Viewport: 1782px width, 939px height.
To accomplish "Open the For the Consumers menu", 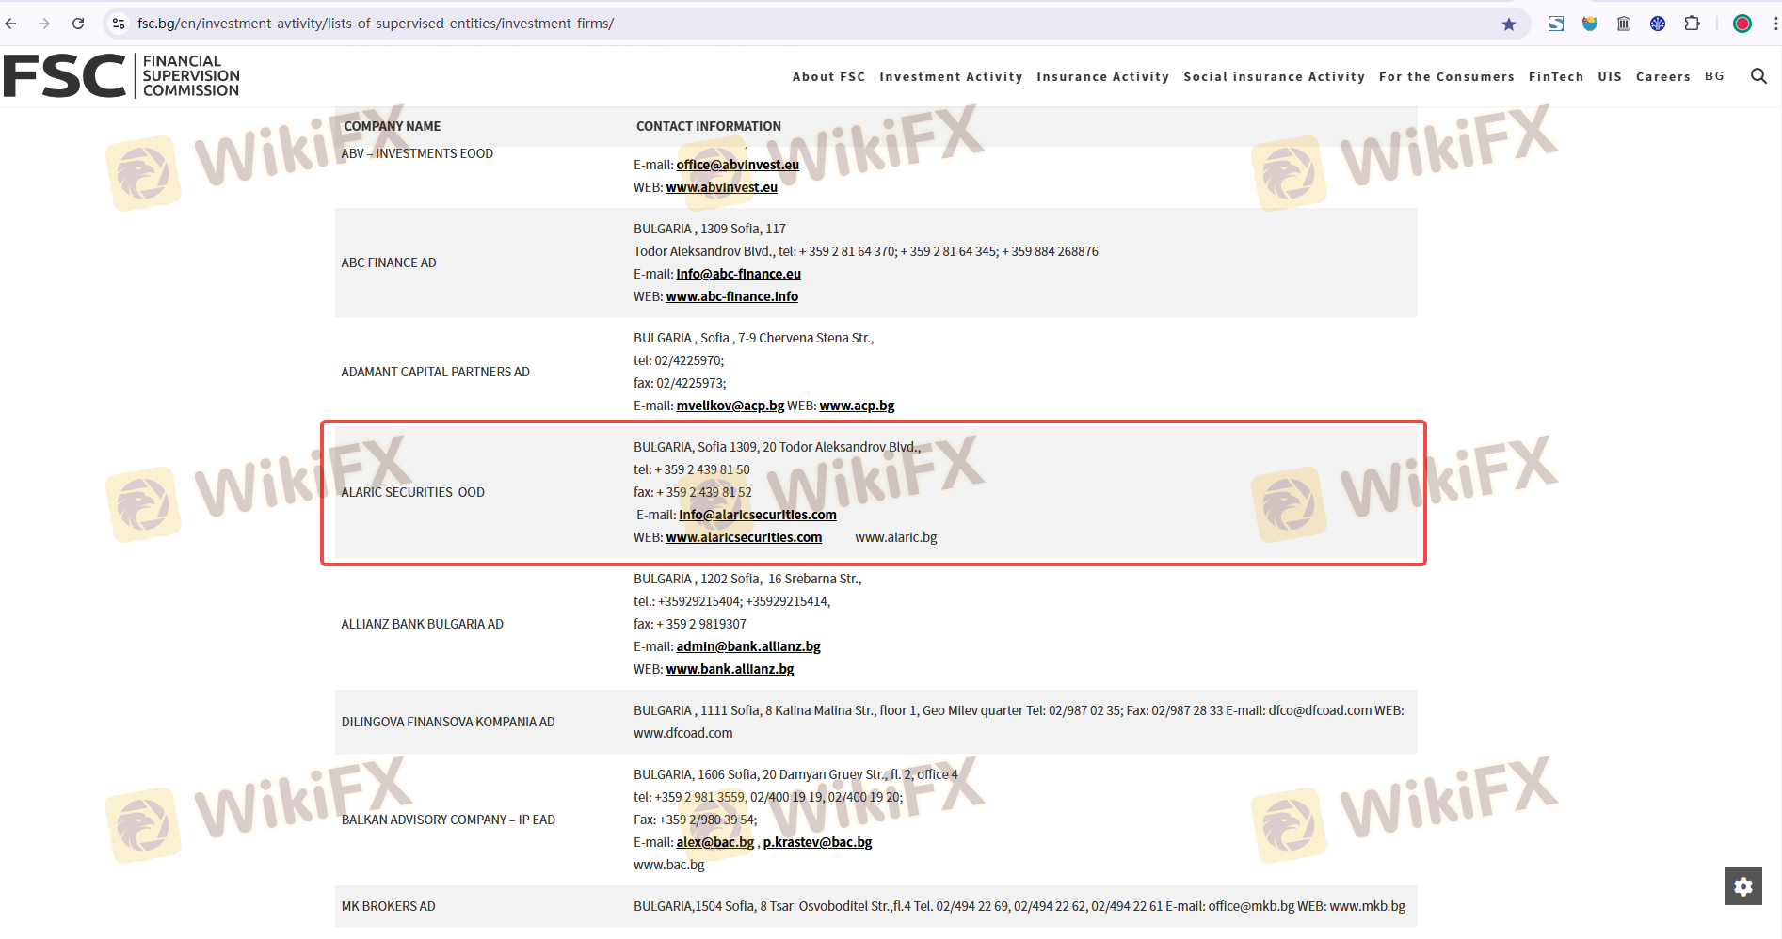I will pos(1446,77).
